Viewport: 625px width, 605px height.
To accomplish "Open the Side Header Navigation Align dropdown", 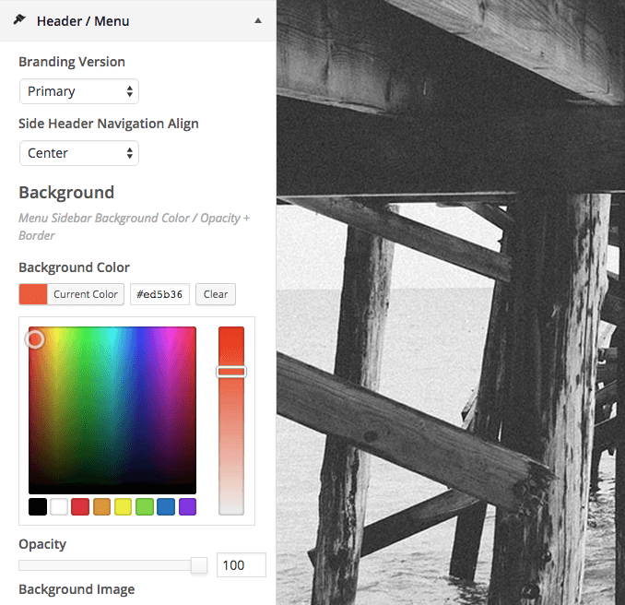I will 79,153.
